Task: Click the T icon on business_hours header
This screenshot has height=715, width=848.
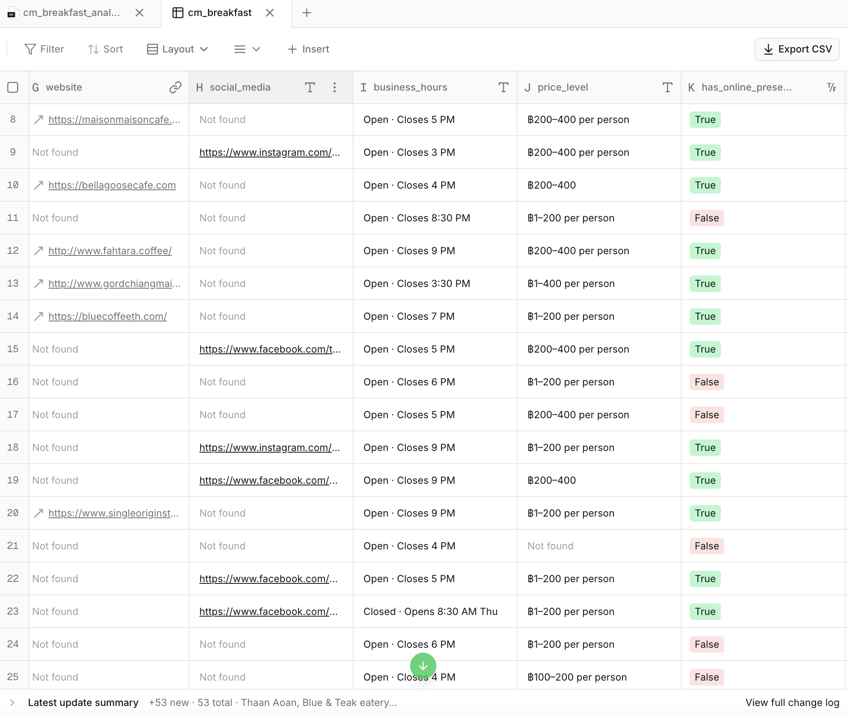Action: pos(503,87)
